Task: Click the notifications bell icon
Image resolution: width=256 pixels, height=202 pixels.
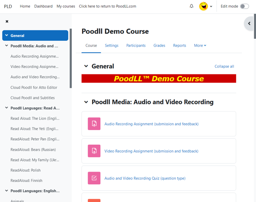Action: (192, 6)
